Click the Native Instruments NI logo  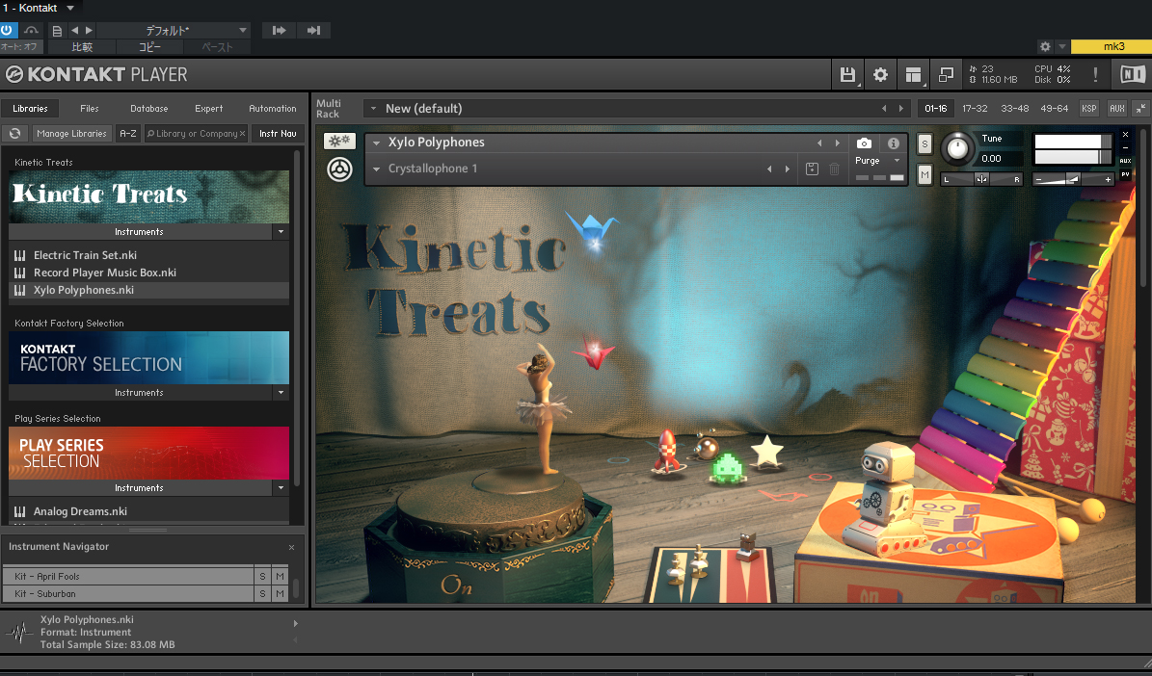1132,74
